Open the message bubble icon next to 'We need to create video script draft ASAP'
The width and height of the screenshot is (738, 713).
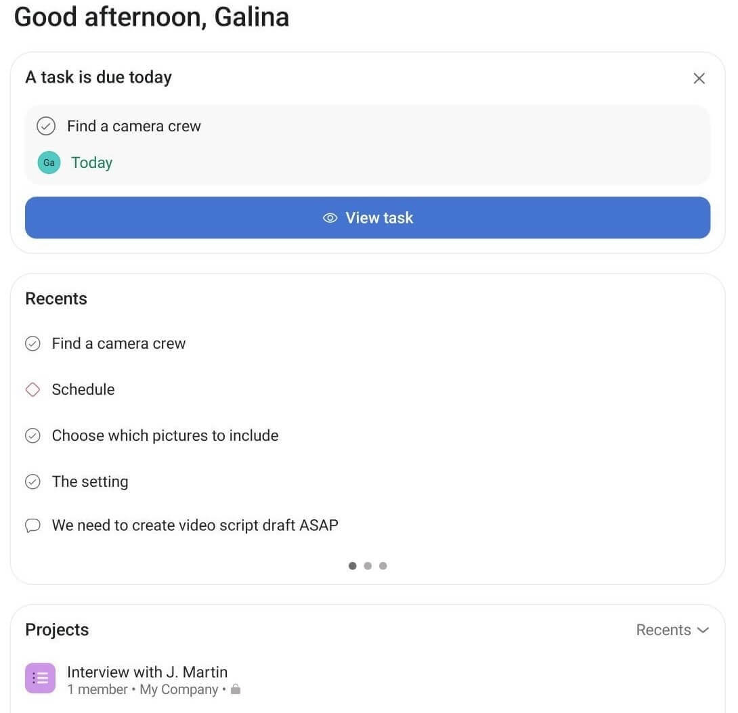tap(32, 525)
